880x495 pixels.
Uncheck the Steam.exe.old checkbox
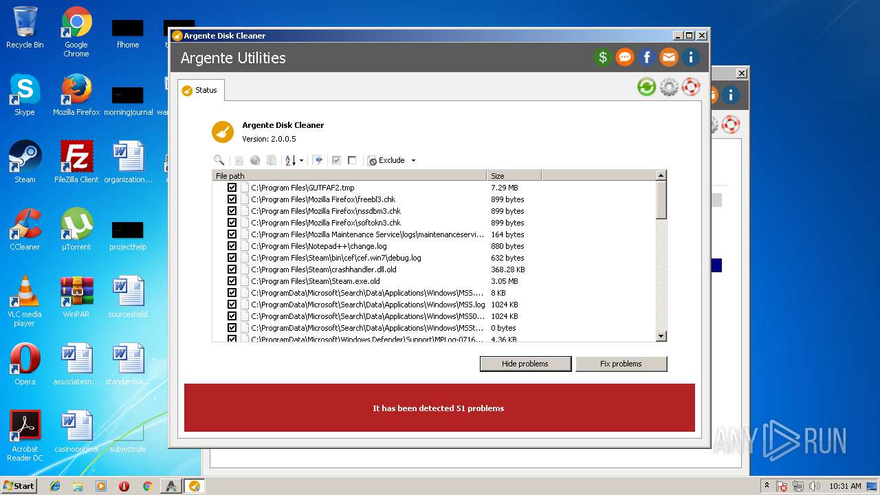[x=232, y=281]
